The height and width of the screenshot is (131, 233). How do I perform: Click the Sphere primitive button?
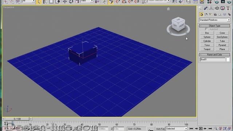pyautogui.click(x=207, y=37)
